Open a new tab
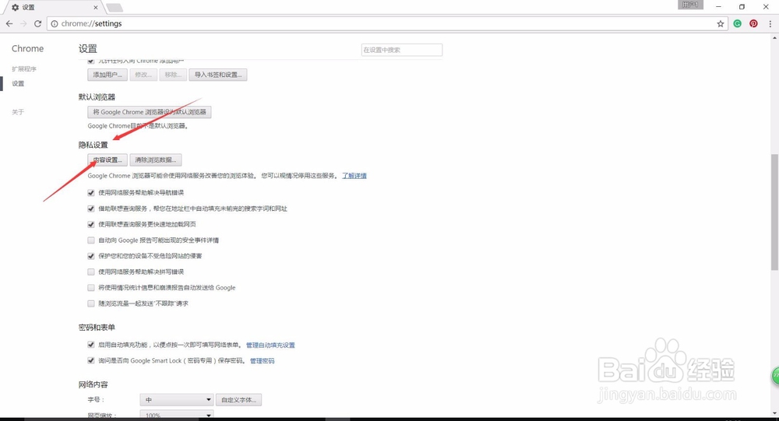This screenshot has width=779, height=421. (x=115, y=8)
